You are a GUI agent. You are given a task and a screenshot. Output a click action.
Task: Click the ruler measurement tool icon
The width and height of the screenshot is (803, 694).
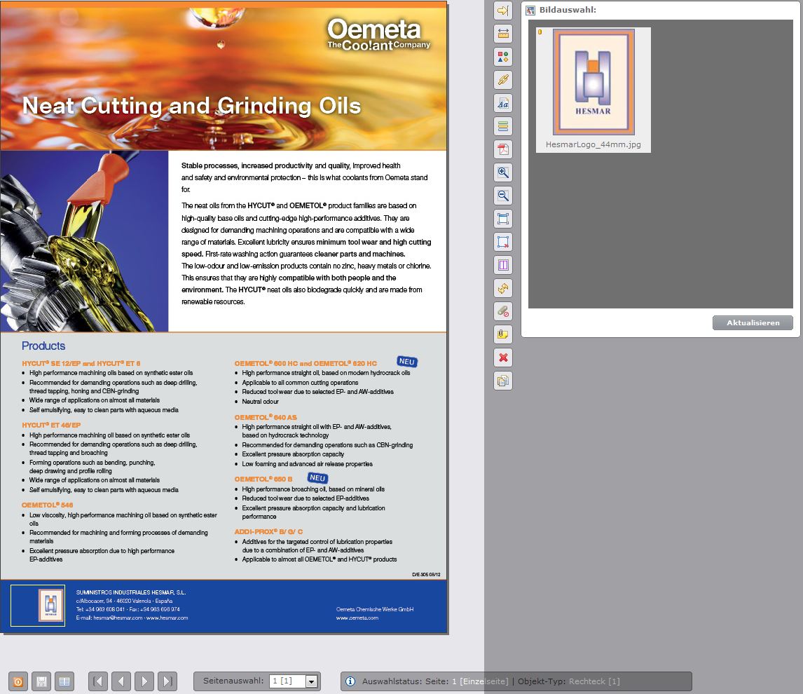502,34
